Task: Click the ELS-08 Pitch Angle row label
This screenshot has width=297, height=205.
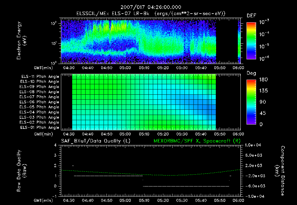Action: 39,92
